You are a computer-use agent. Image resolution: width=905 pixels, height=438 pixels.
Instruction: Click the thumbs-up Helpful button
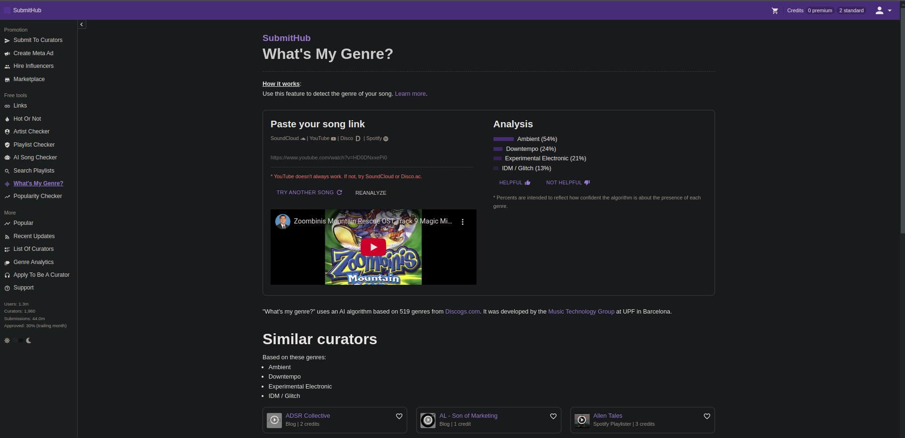[x=515, y=182]
